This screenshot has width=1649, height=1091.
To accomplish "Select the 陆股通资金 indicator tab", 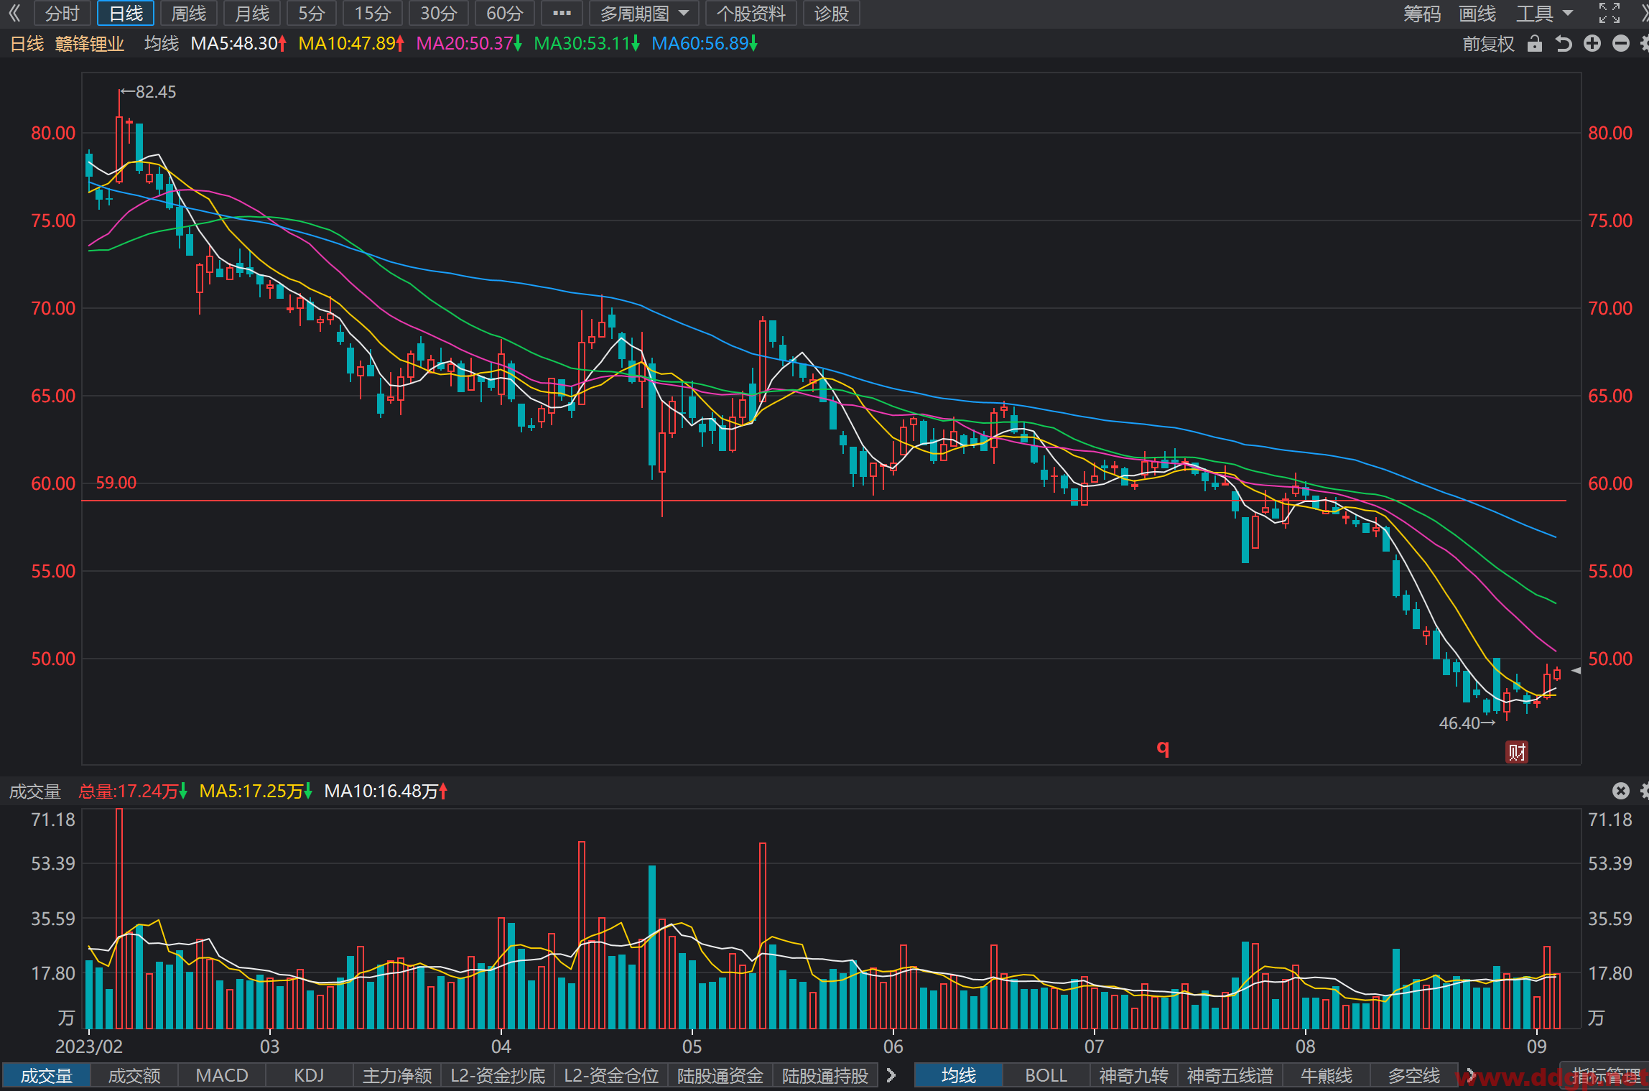I will (x=720, y=1076).
